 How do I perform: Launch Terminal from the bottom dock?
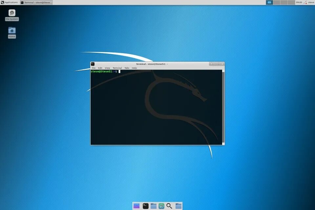pyautogui.click(x=145, y=206)
